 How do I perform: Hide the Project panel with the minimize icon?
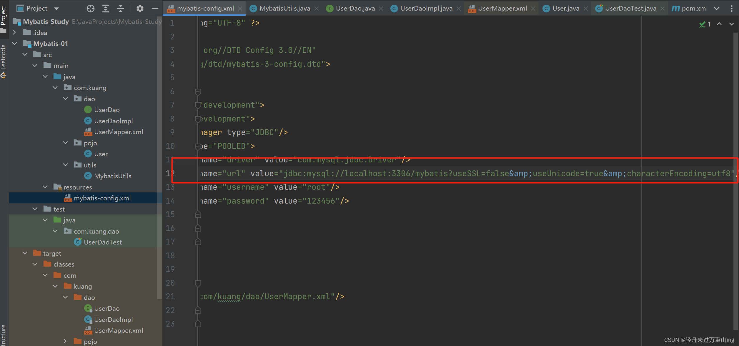(155, 8)
